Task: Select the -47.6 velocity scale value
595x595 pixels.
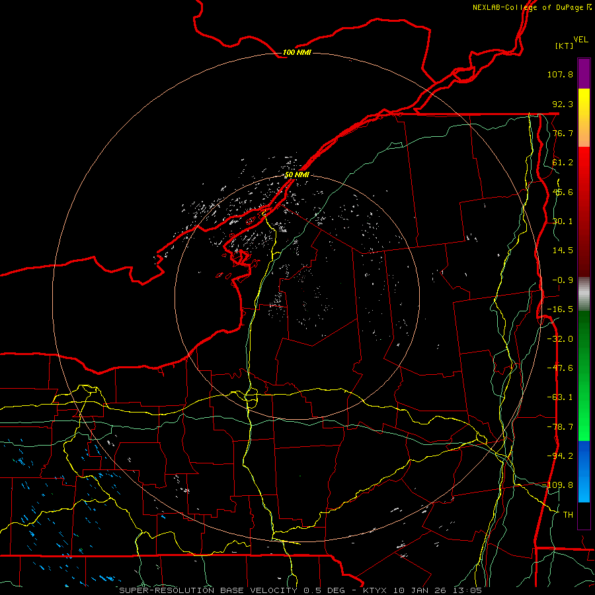Action: (x=560, y=368)
